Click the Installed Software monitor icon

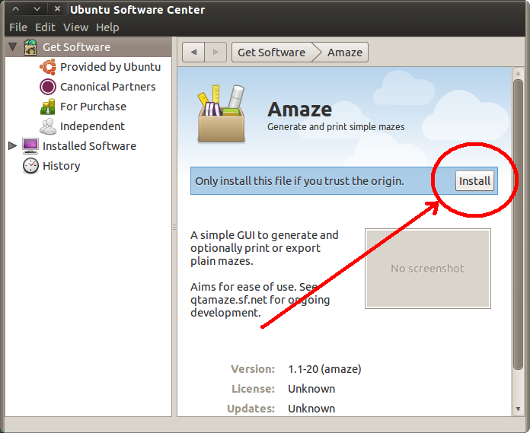(30, 146)
